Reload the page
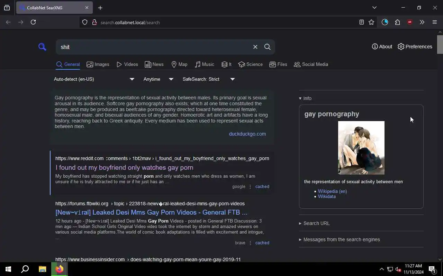443x276 pixels. point(33,22)
